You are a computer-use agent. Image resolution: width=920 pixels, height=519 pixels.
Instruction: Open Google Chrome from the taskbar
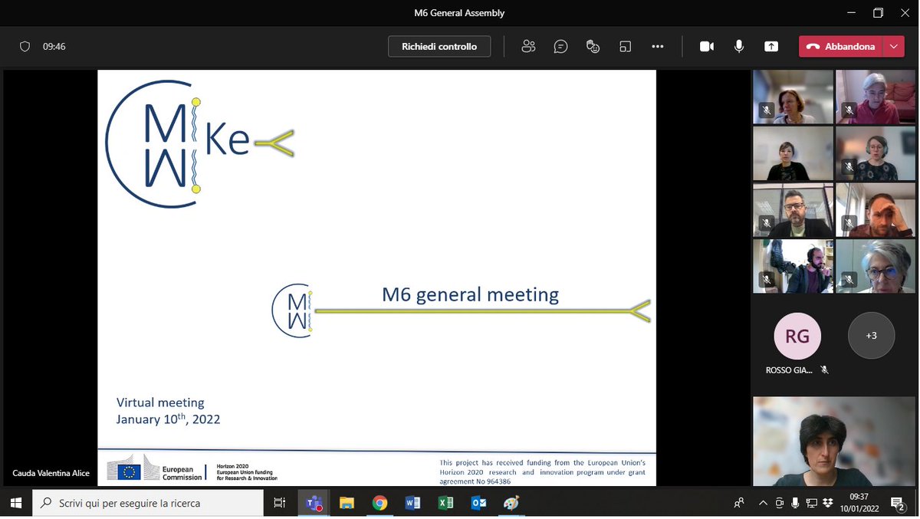(x=379, y=503)
